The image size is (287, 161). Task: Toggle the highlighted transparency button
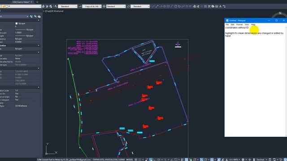coord(187,160)
